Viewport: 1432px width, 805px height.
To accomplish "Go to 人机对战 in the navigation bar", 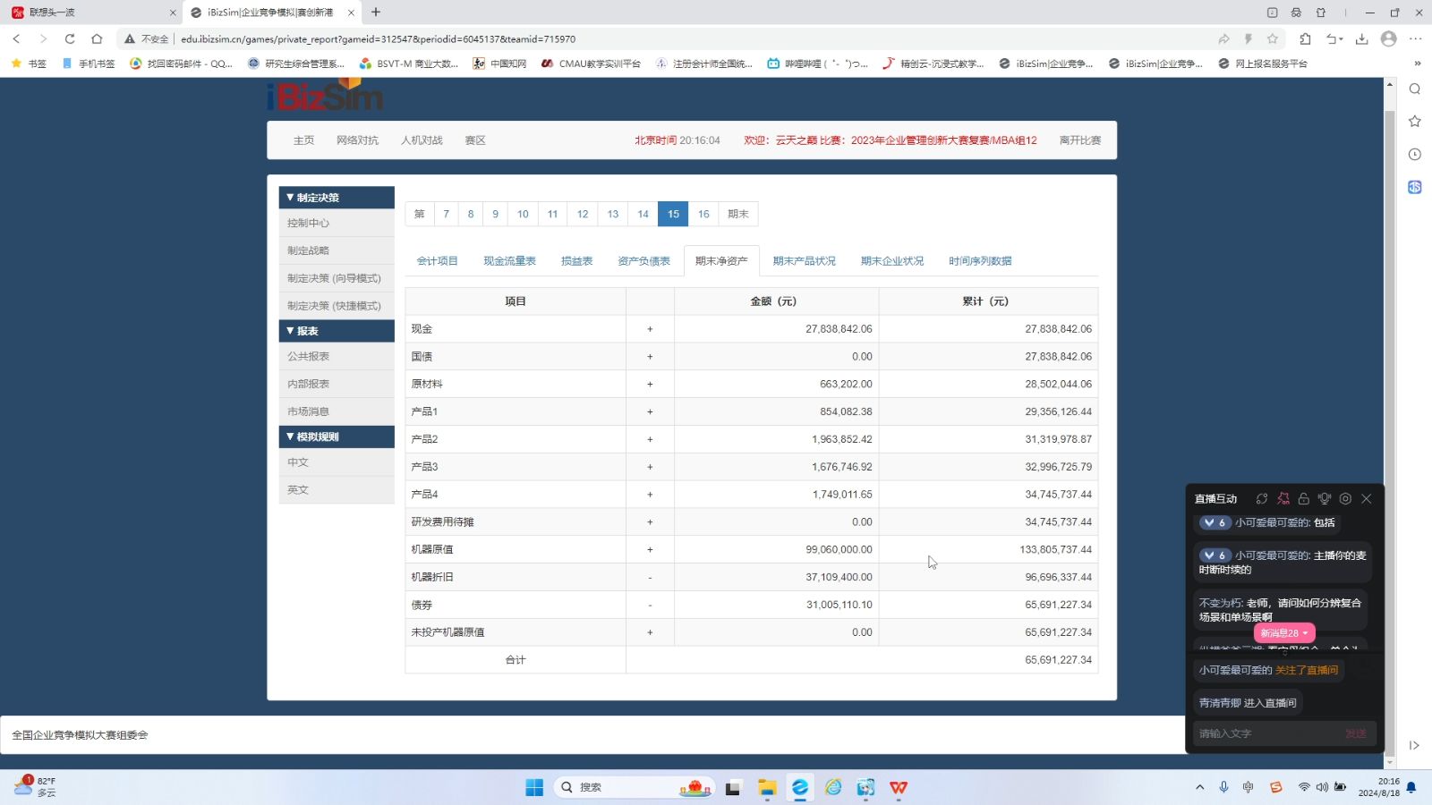I will tap(422, 140).
